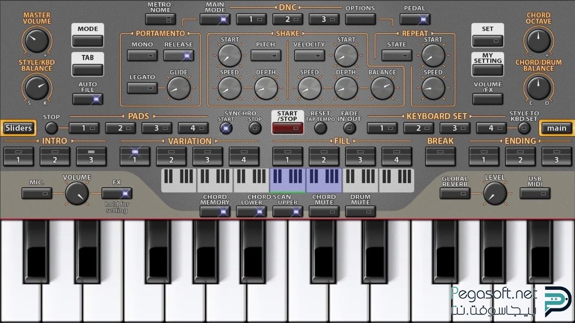
Task: Toggle the Metronome button
Action: point(161,19)
